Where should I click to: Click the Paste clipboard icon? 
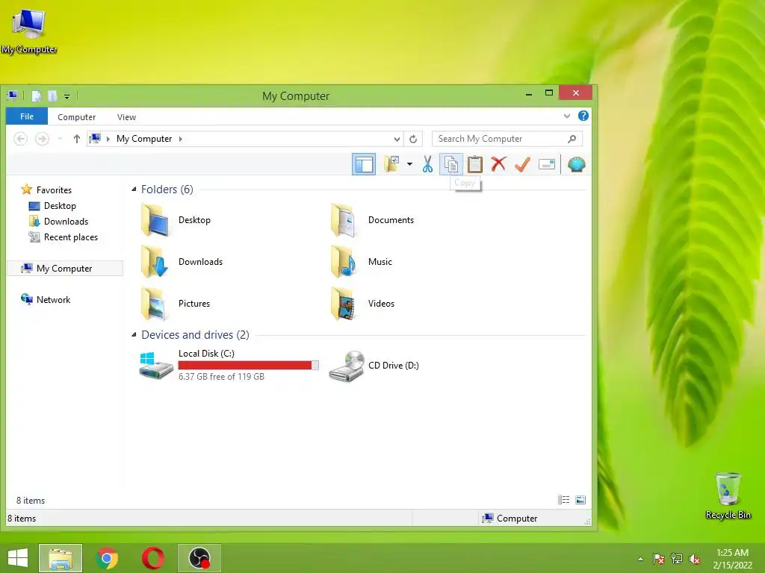(x=474, y=164)
